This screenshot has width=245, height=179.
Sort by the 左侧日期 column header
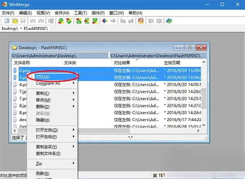pyautogui.click(x=181, y=63)
